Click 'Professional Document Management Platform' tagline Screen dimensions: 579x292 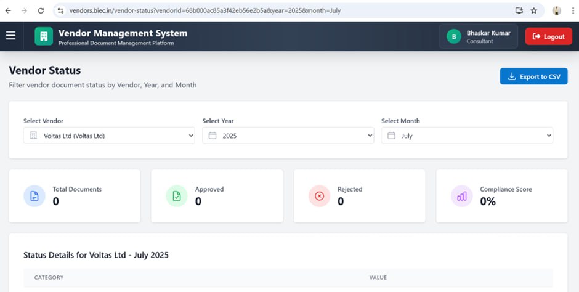click(116, 43)
